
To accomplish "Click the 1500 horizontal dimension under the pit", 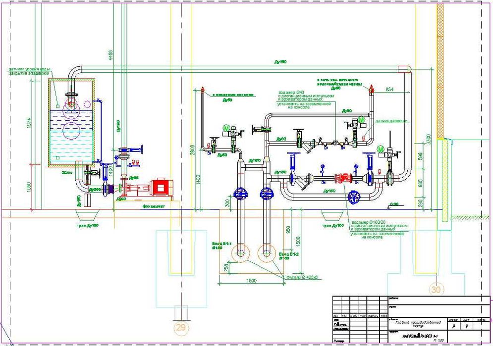I will coord(251,280).
